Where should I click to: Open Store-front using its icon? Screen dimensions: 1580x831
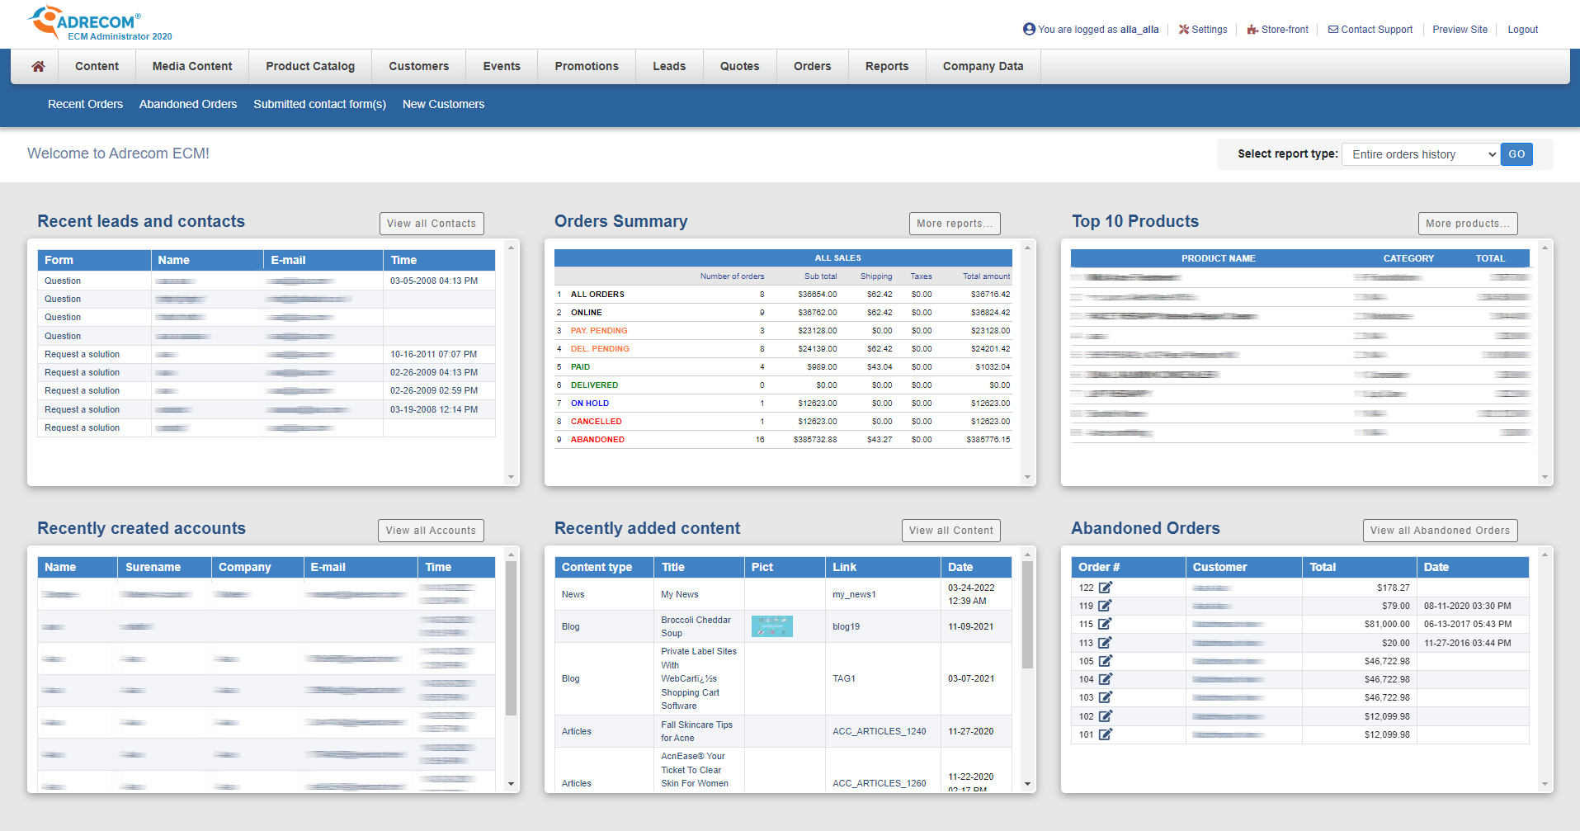click(1253, 30)
